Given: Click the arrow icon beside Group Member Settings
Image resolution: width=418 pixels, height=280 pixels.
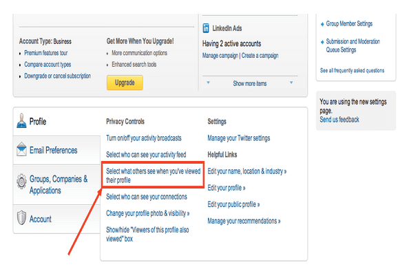Looking at the screenshot, I should tap(322, 24).
